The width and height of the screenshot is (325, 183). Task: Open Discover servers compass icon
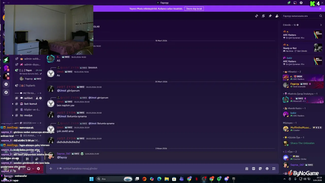click(x=6, y=92)
